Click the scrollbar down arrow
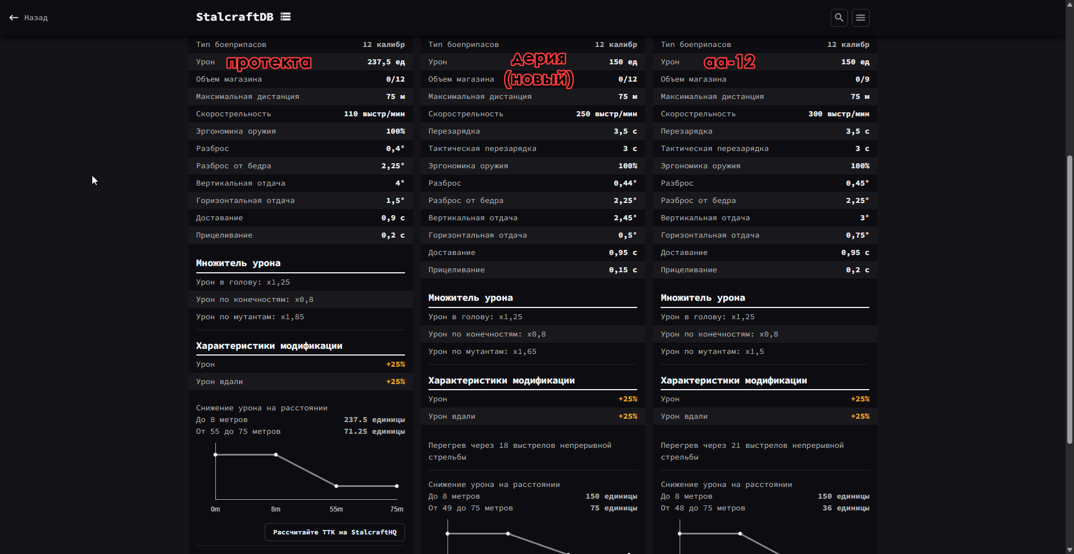 pyautogui.click(x=1070, y=549)
